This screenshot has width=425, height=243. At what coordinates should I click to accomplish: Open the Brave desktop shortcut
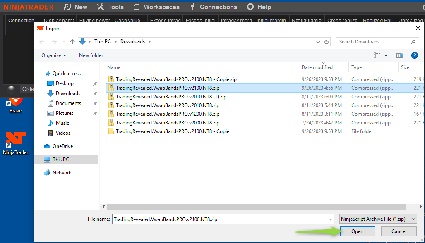[15, 105]
